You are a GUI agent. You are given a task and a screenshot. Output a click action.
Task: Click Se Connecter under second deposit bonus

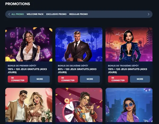coord(68,79)
